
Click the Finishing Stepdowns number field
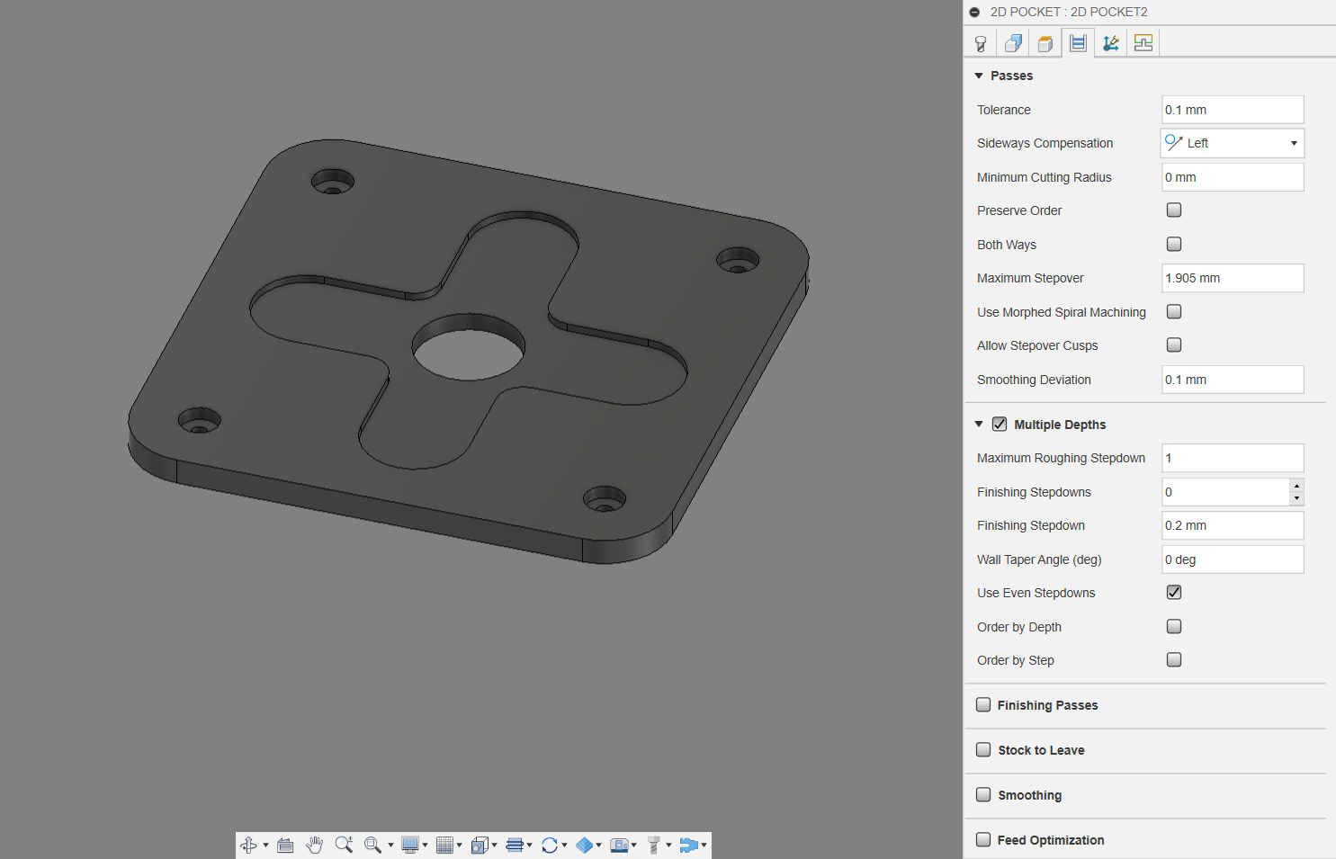1225,492
